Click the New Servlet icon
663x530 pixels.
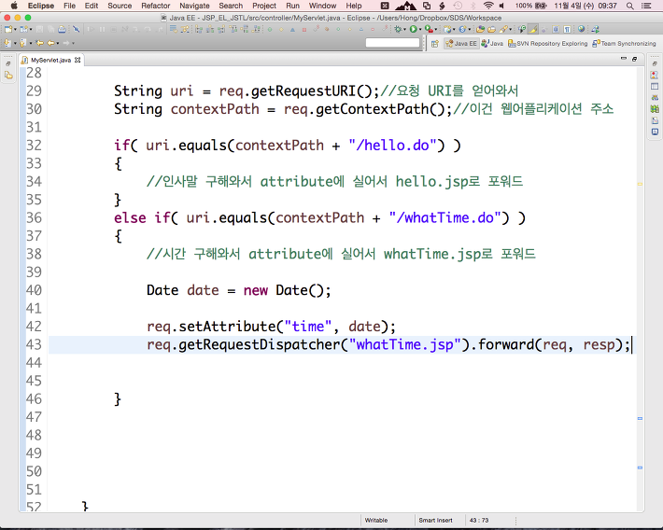(x=462, y=29)
